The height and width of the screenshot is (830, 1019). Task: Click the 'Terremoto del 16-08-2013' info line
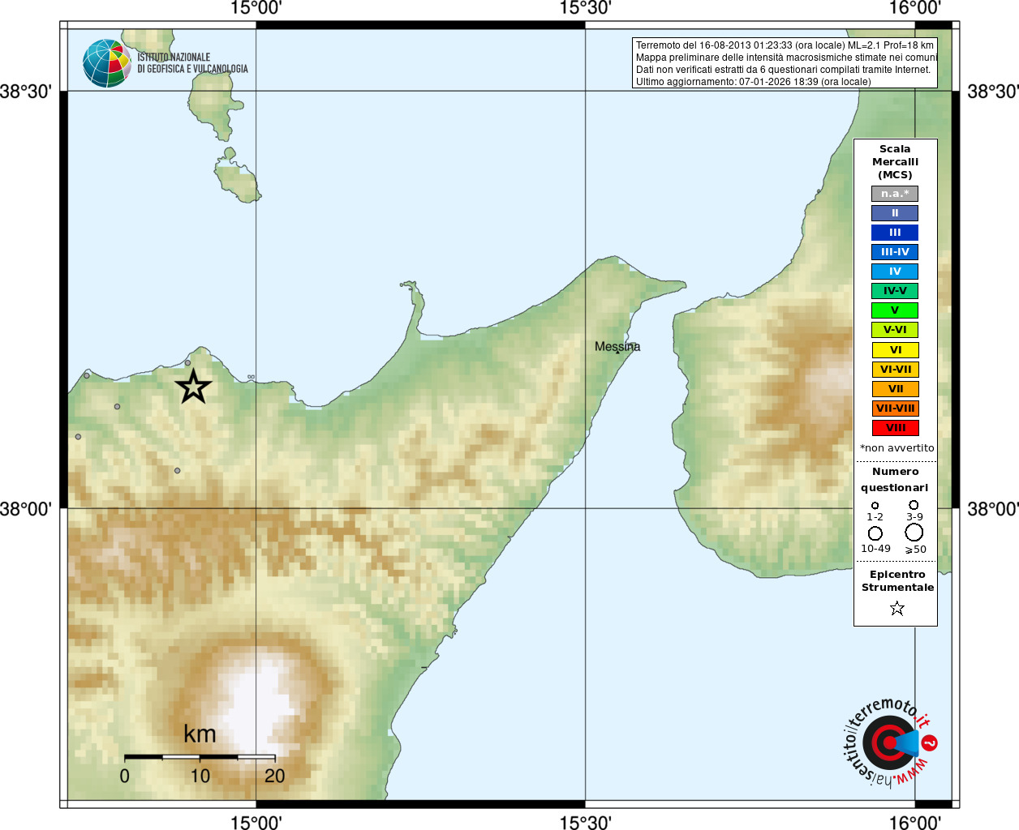(785, 45)
